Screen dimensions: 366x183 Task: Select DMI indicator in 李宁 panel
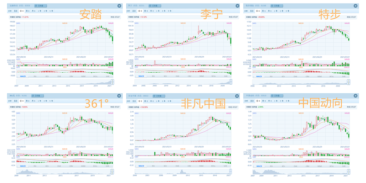click(x=178, y=76)
